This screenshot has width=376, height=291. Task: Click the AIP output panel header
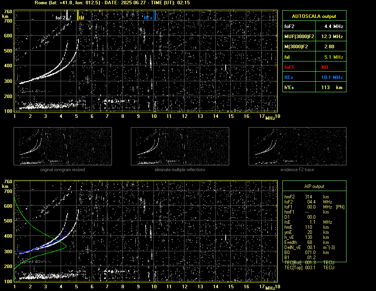click(314, 186)
